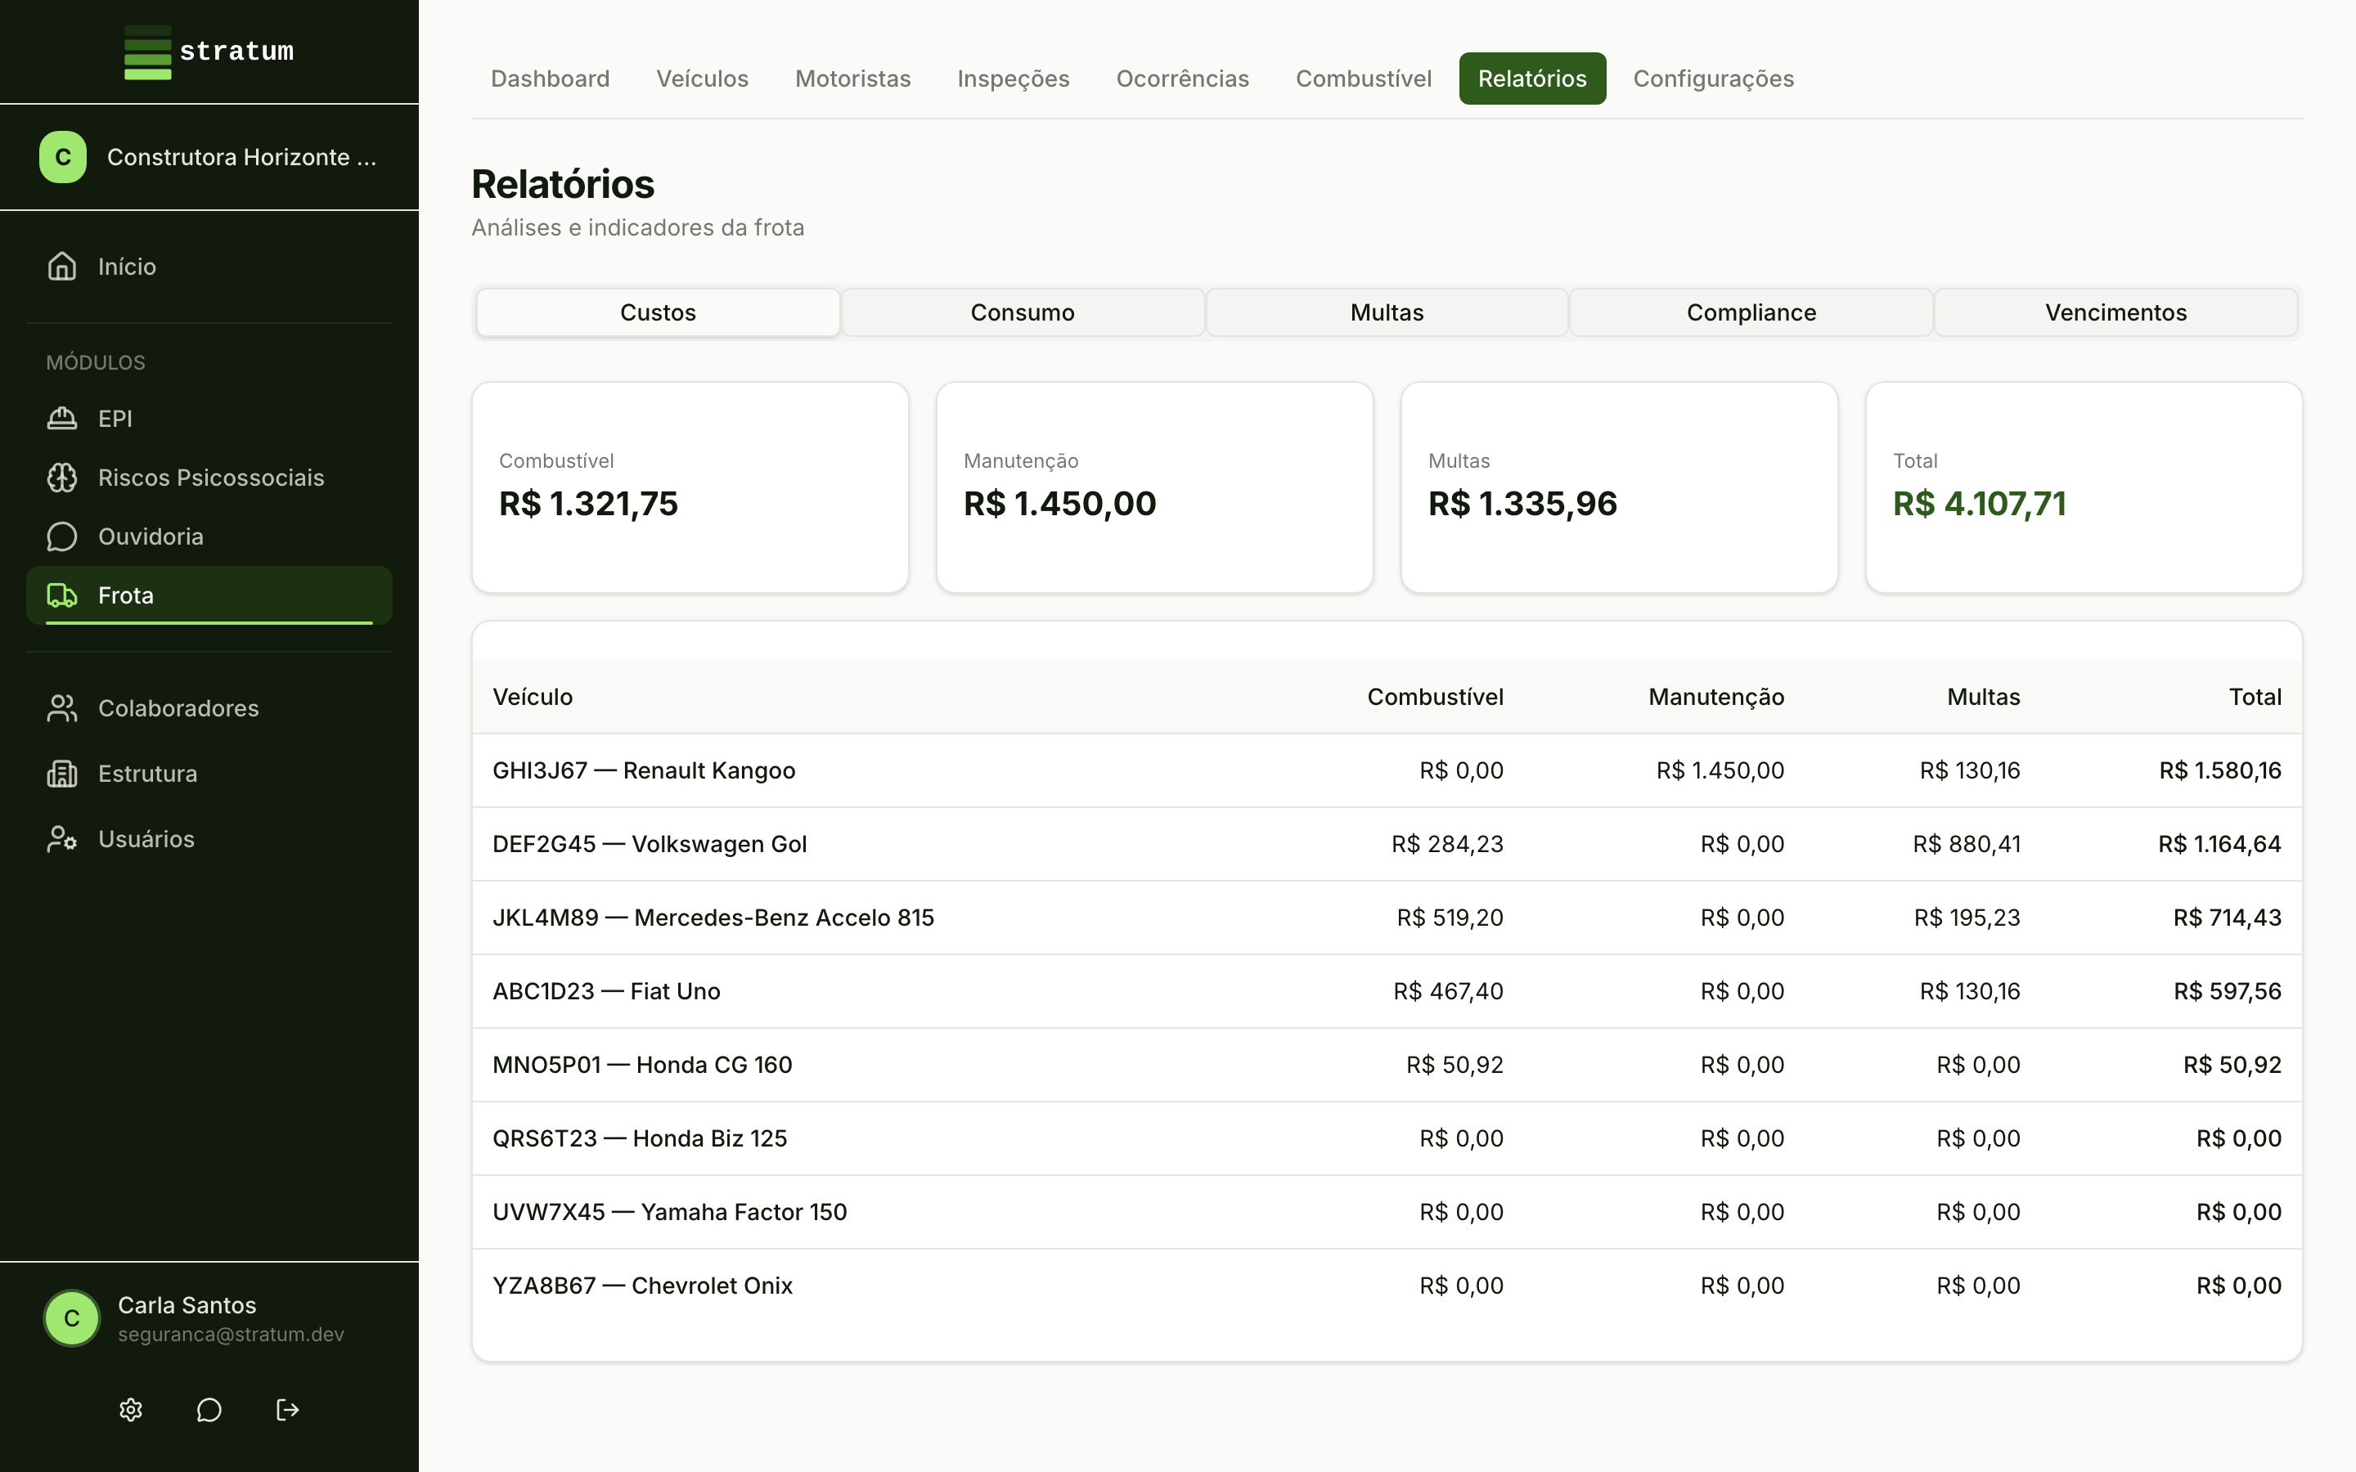Viewport: 2356px width, 1472px height.
Task: Select JKL4M89 — Mercedes-Benz Accelo 815 row
Action: [1387, 917]
